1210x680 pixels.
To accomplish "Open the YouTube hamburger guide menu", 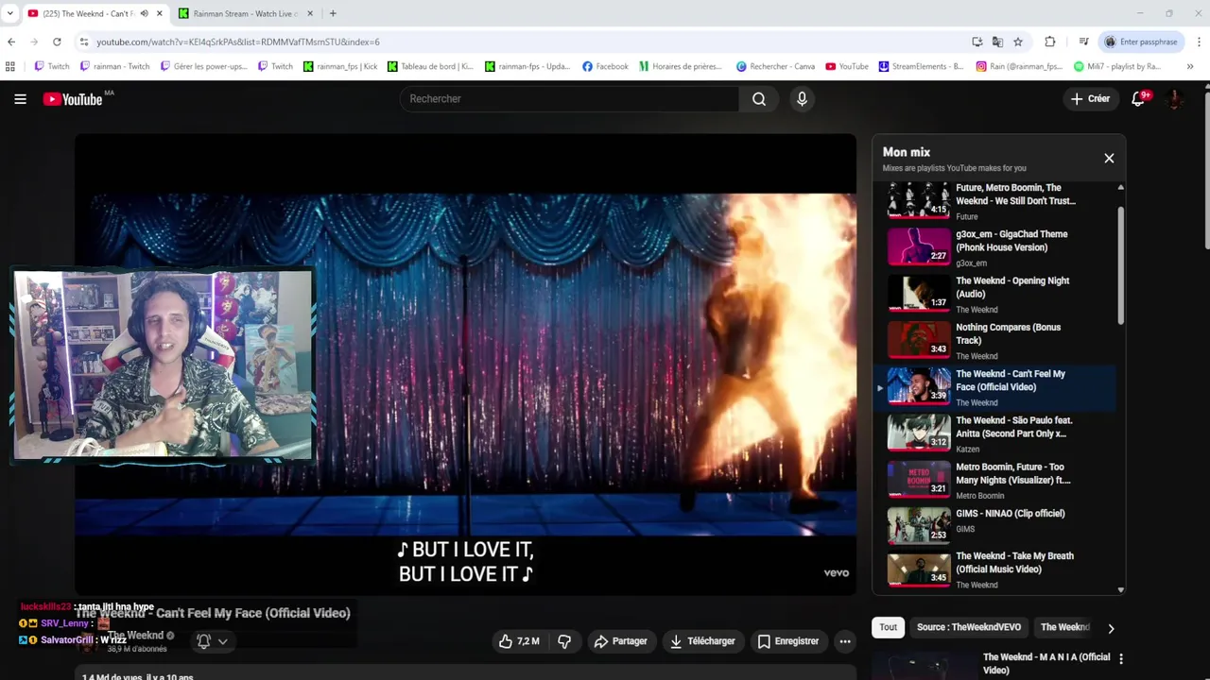I will (x=20, y=99).
